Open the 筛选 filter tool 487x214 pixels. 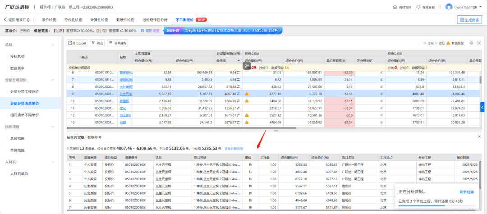coord(97,43)
